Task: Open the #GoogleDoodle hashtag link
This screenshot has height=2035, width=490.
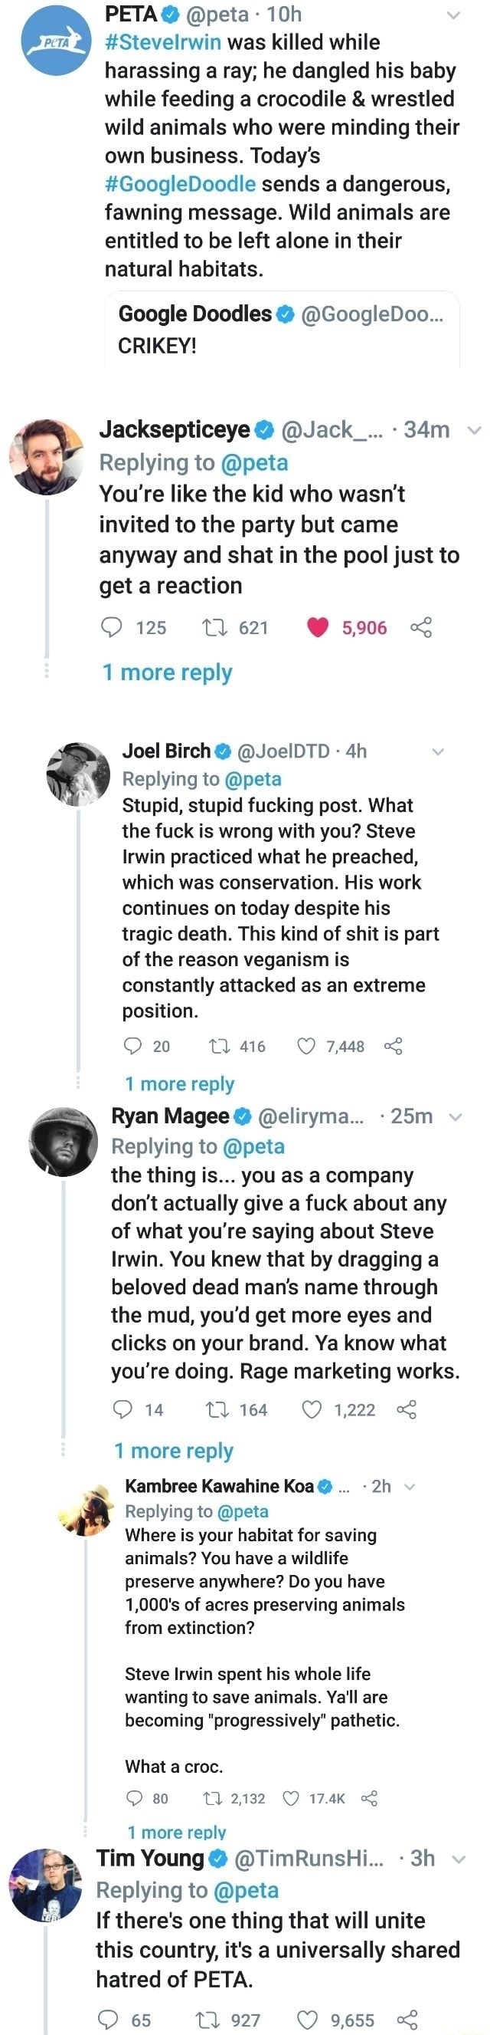Action: pos(180,184)
